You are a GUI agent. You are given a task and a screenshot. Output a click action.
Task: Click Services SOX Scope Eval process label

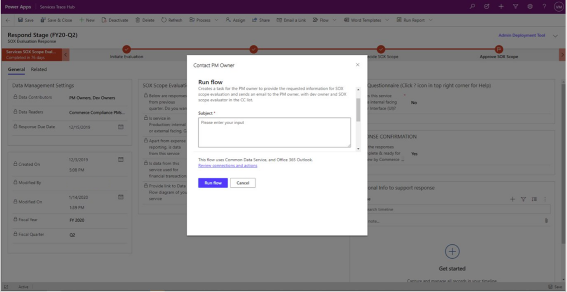[31, 55]
